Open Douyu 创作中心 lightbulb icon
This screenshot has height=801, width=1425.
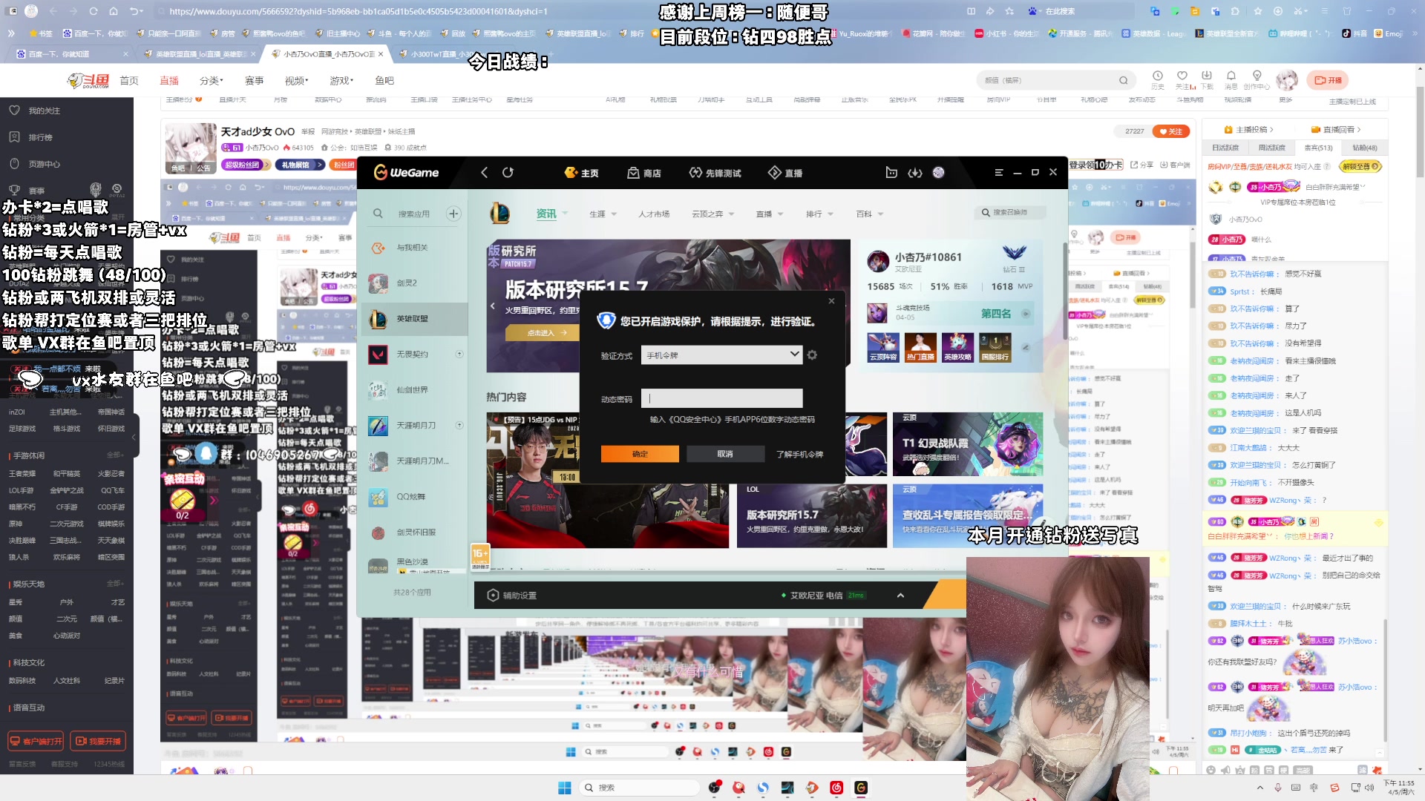click(x=1257, y=79)
